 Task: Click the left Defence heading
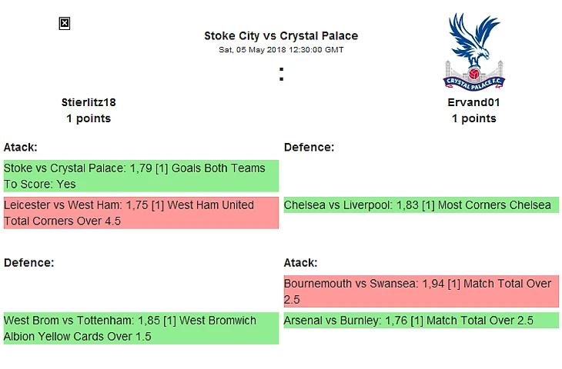click(28, 262)
